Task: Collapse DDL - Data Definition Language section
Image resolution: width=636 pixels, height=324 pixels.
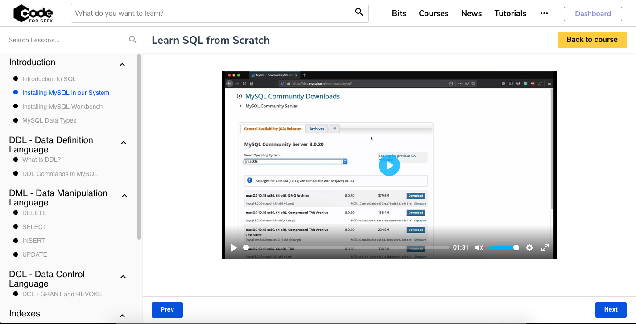Action: [124, 143]
